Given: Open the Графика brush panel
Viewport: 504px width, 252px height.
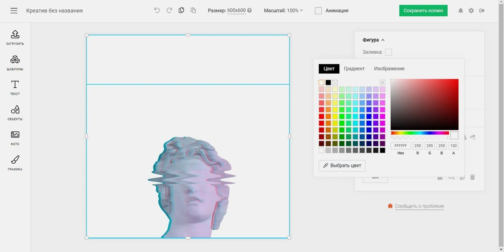Looking at the screenshot, I should click(x=15, y=163).
